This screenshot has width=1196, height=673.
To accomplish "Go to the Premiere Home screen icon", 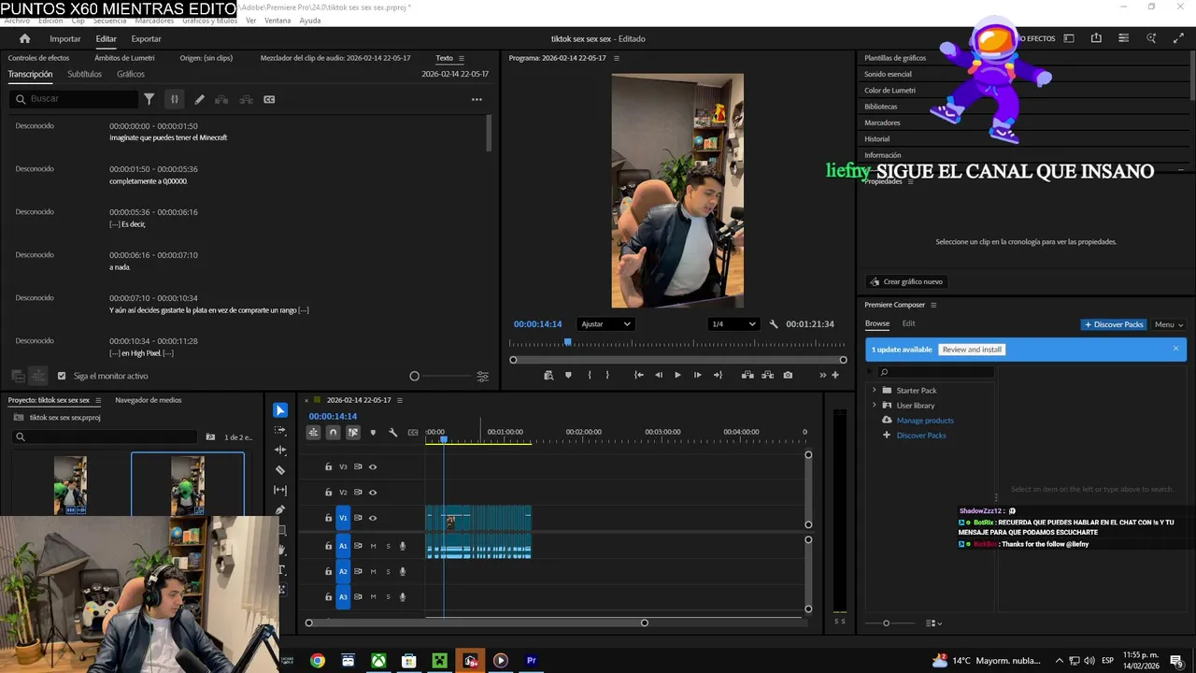I will [25, 38].
